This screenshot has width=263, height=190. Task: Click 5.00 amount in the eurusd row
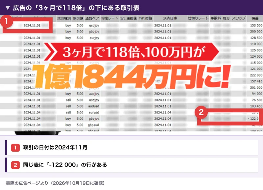pos(80,112)
